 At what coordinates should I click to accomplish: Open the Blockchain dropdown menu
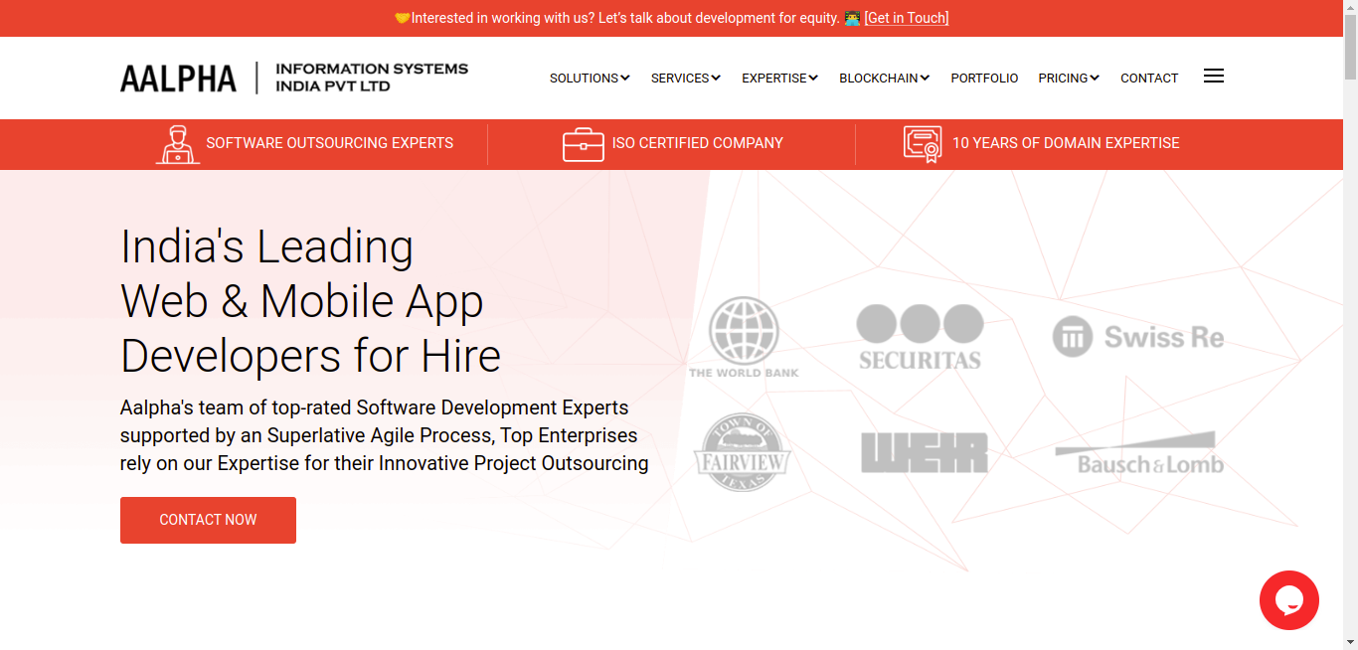(884, 79)
